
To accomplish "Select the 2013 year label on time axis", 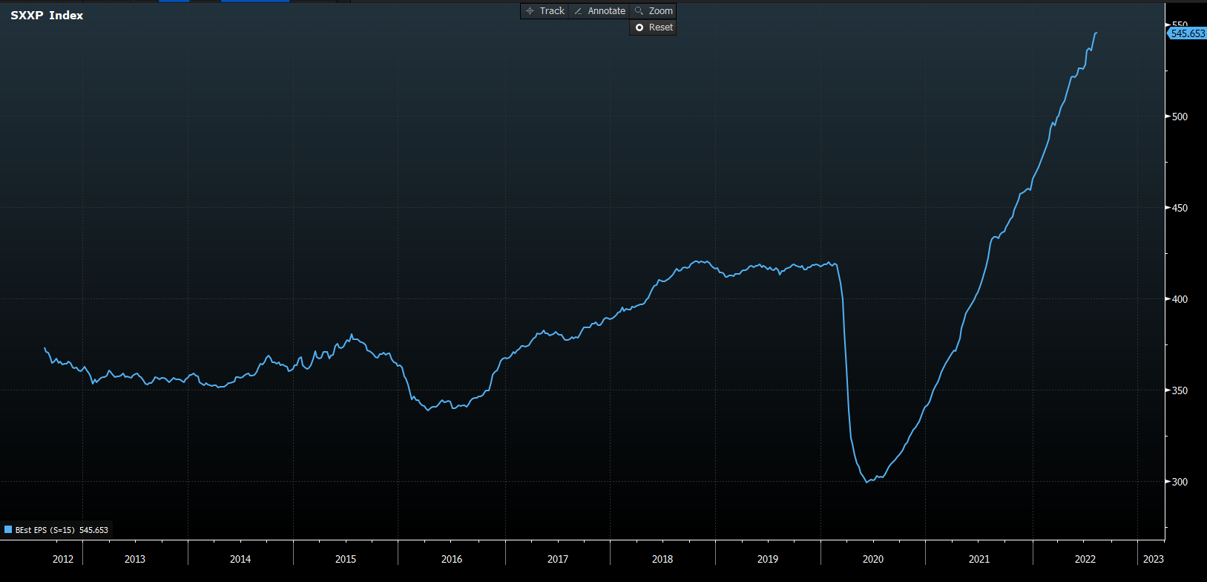I will pyautogui.click(x=135, y=559).
